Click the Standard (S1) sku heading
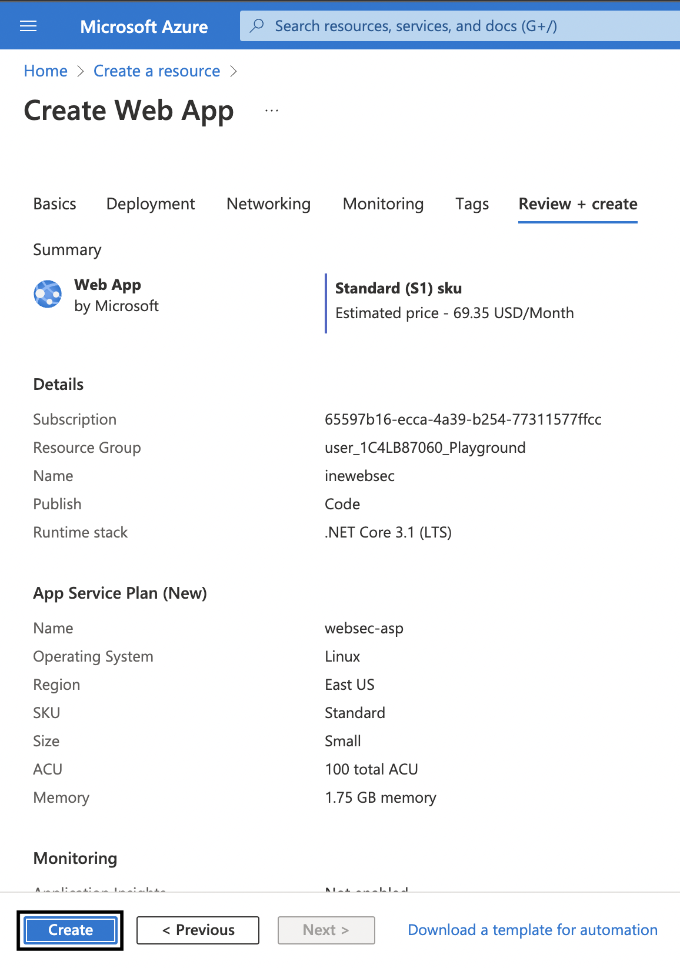 (398, 288)
